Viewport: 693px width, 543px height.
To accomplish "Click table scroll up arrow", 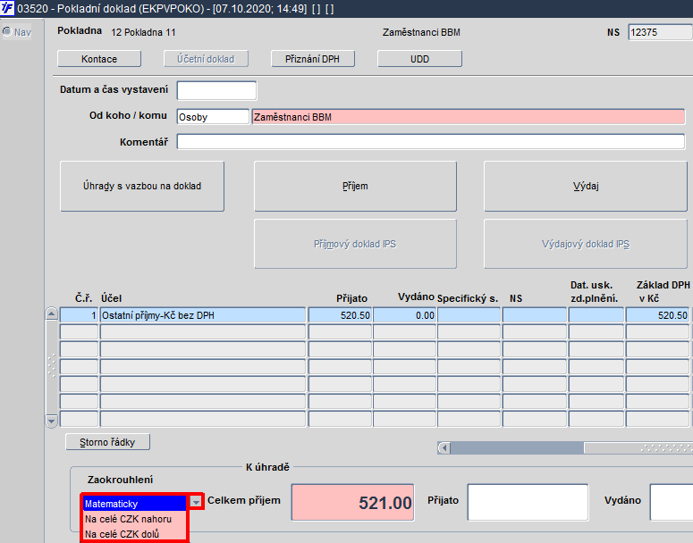I will coord(51,313).
